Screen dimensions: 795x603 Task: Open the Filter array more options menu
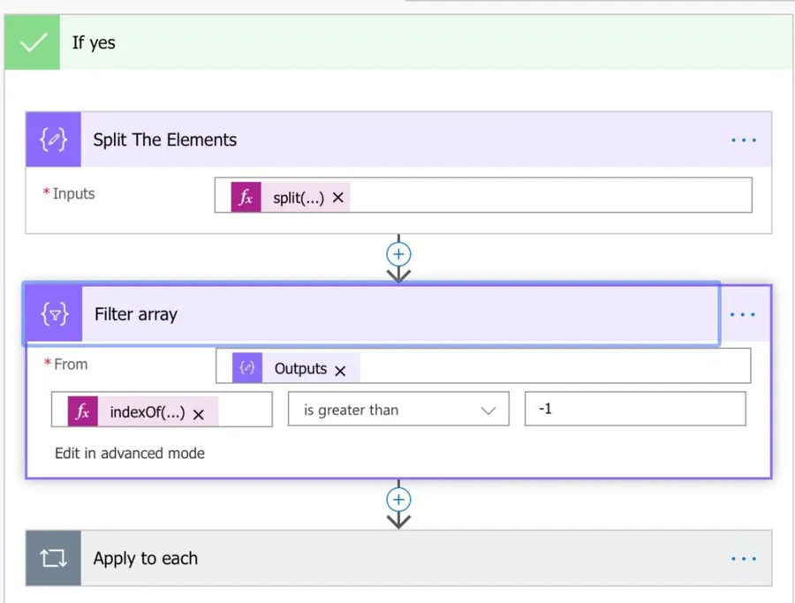point(744,314)
